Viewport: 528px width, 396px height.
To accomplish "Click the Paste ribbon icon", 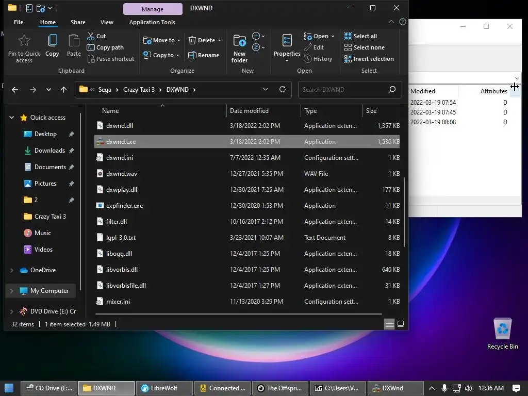I will tap(74, 40).
